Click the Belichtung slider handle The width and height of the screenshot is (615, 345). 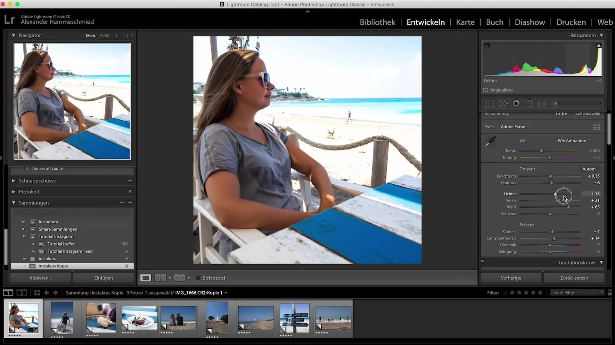point(551,176)
